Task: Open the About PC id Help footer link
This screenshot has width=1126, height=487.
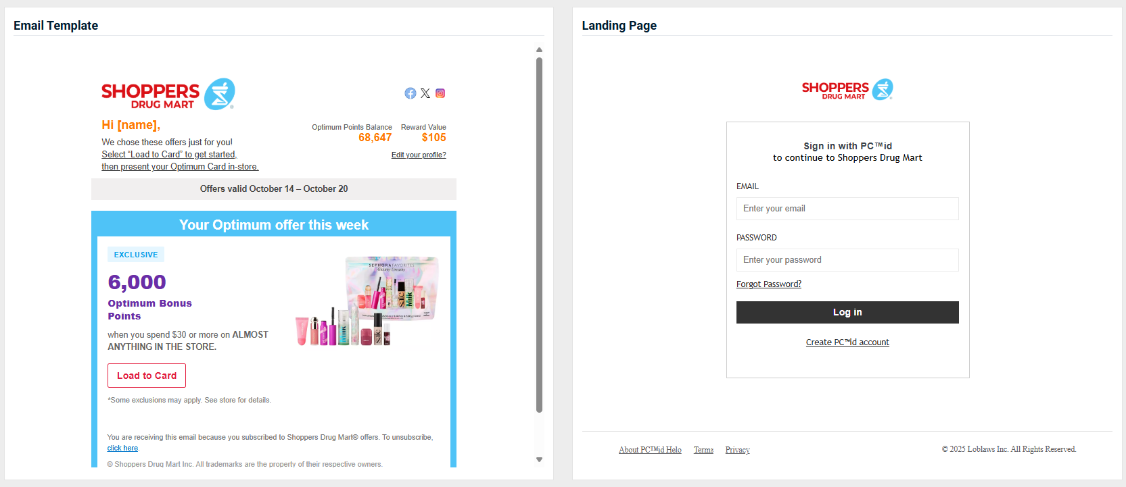Action: point(650,450)
